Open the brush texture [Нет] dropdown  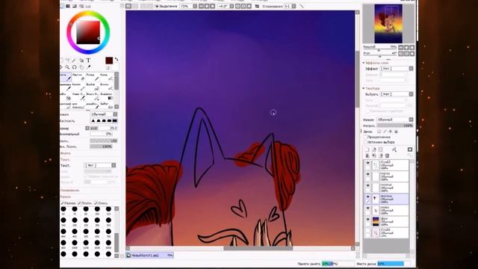pyautogui.click(x=100, y=165)
